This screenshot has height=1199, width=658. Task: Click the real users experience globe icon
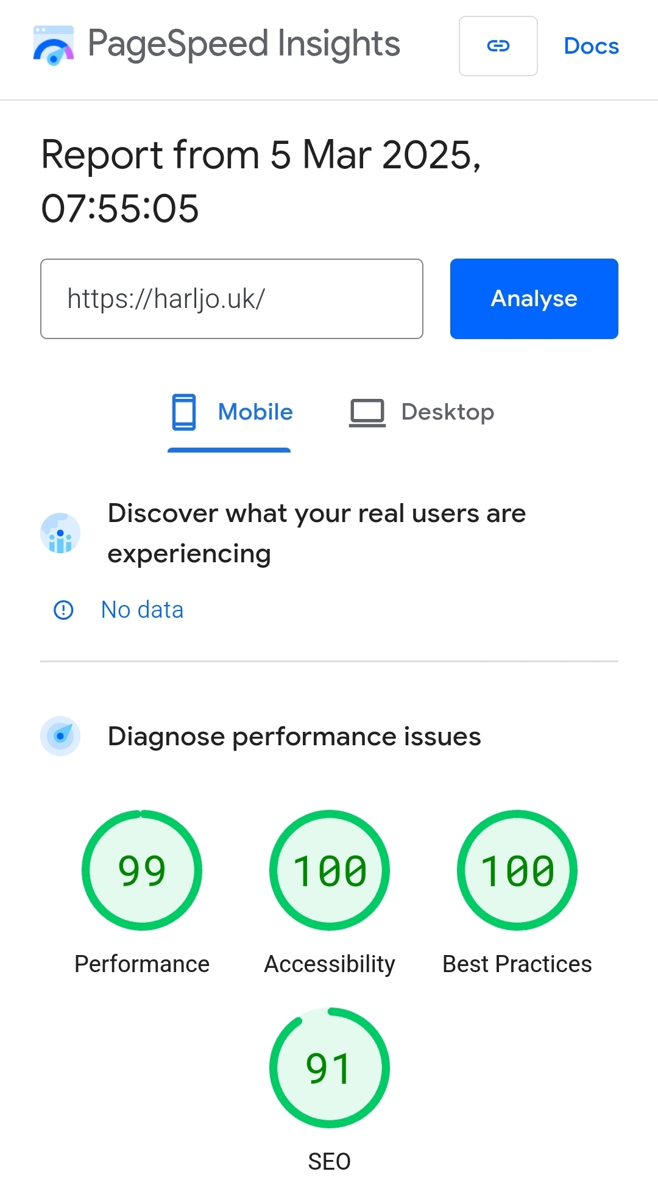pos(60,533)
